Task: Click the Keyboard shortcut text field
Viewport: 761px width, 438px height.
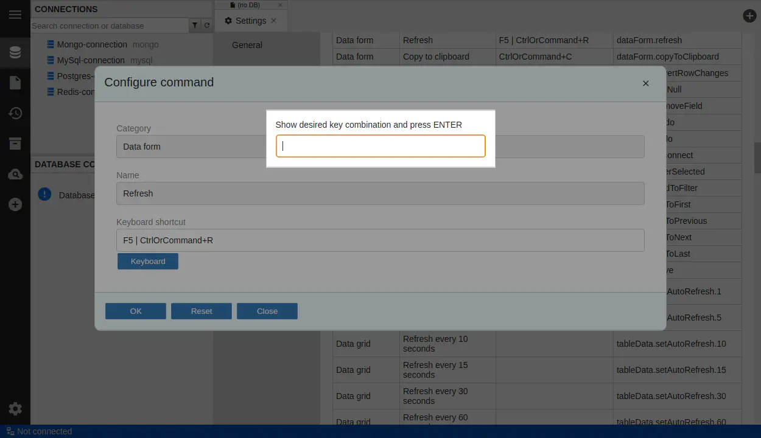Action: [x=380, y=240]
